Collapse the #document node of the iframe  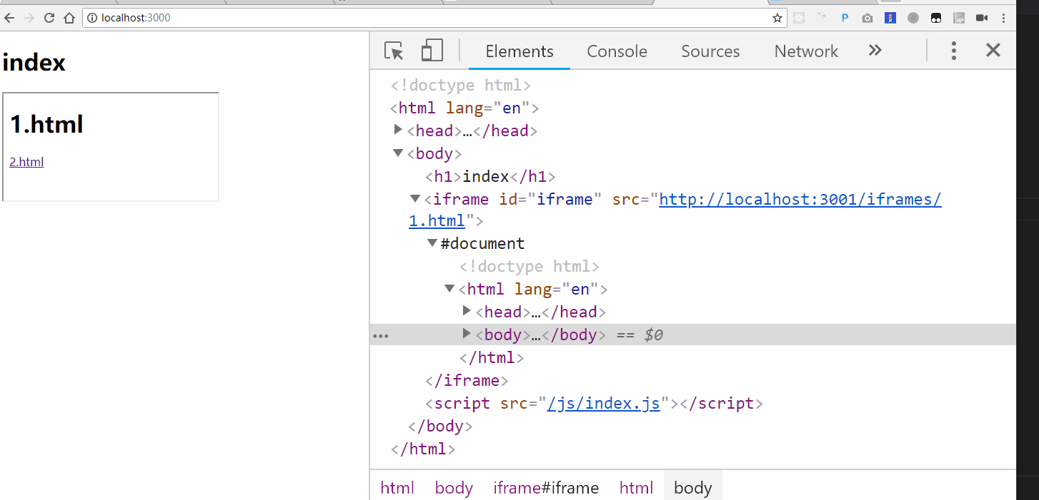(x=432, y=243)
